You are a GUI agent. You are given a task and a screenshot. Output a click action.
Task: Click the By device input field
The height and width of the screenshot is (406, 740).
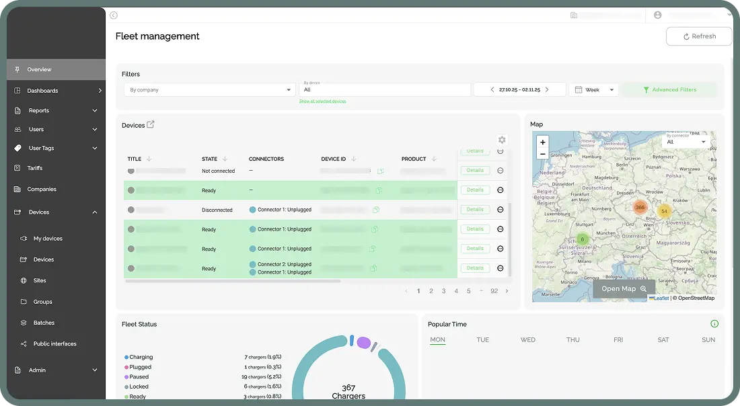pyautogui.click(x=385, y=89)
